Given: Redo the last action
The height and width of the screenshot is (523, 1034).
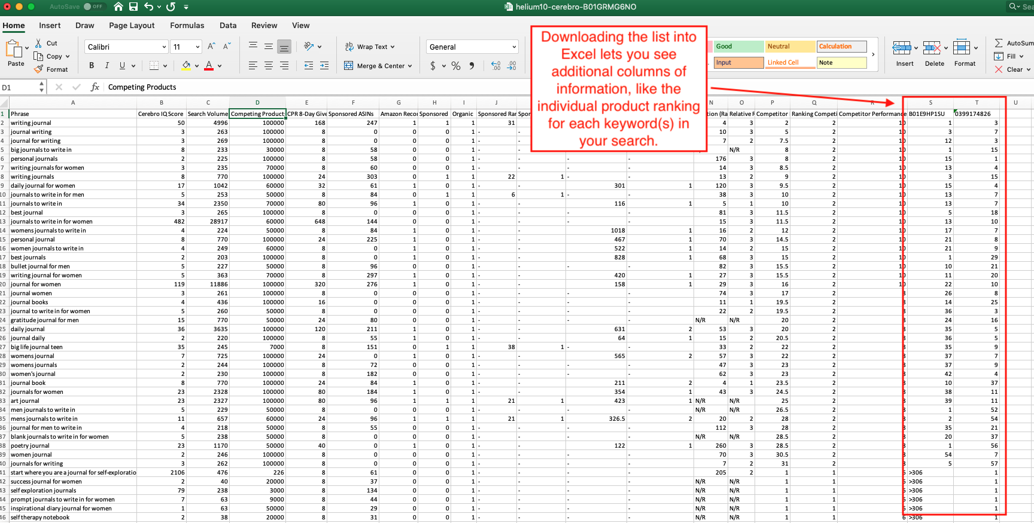Looking at the screenshot, I should [171, 7].
